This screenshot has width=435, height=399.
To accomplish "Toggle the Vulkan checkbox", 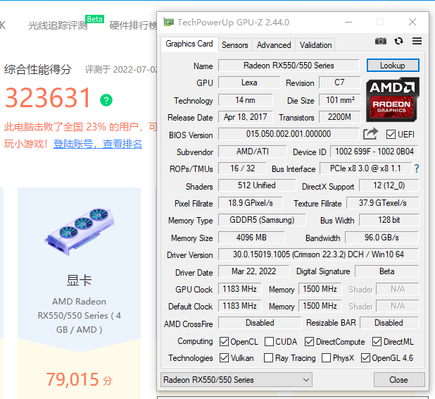I will [x=224, y=358].
